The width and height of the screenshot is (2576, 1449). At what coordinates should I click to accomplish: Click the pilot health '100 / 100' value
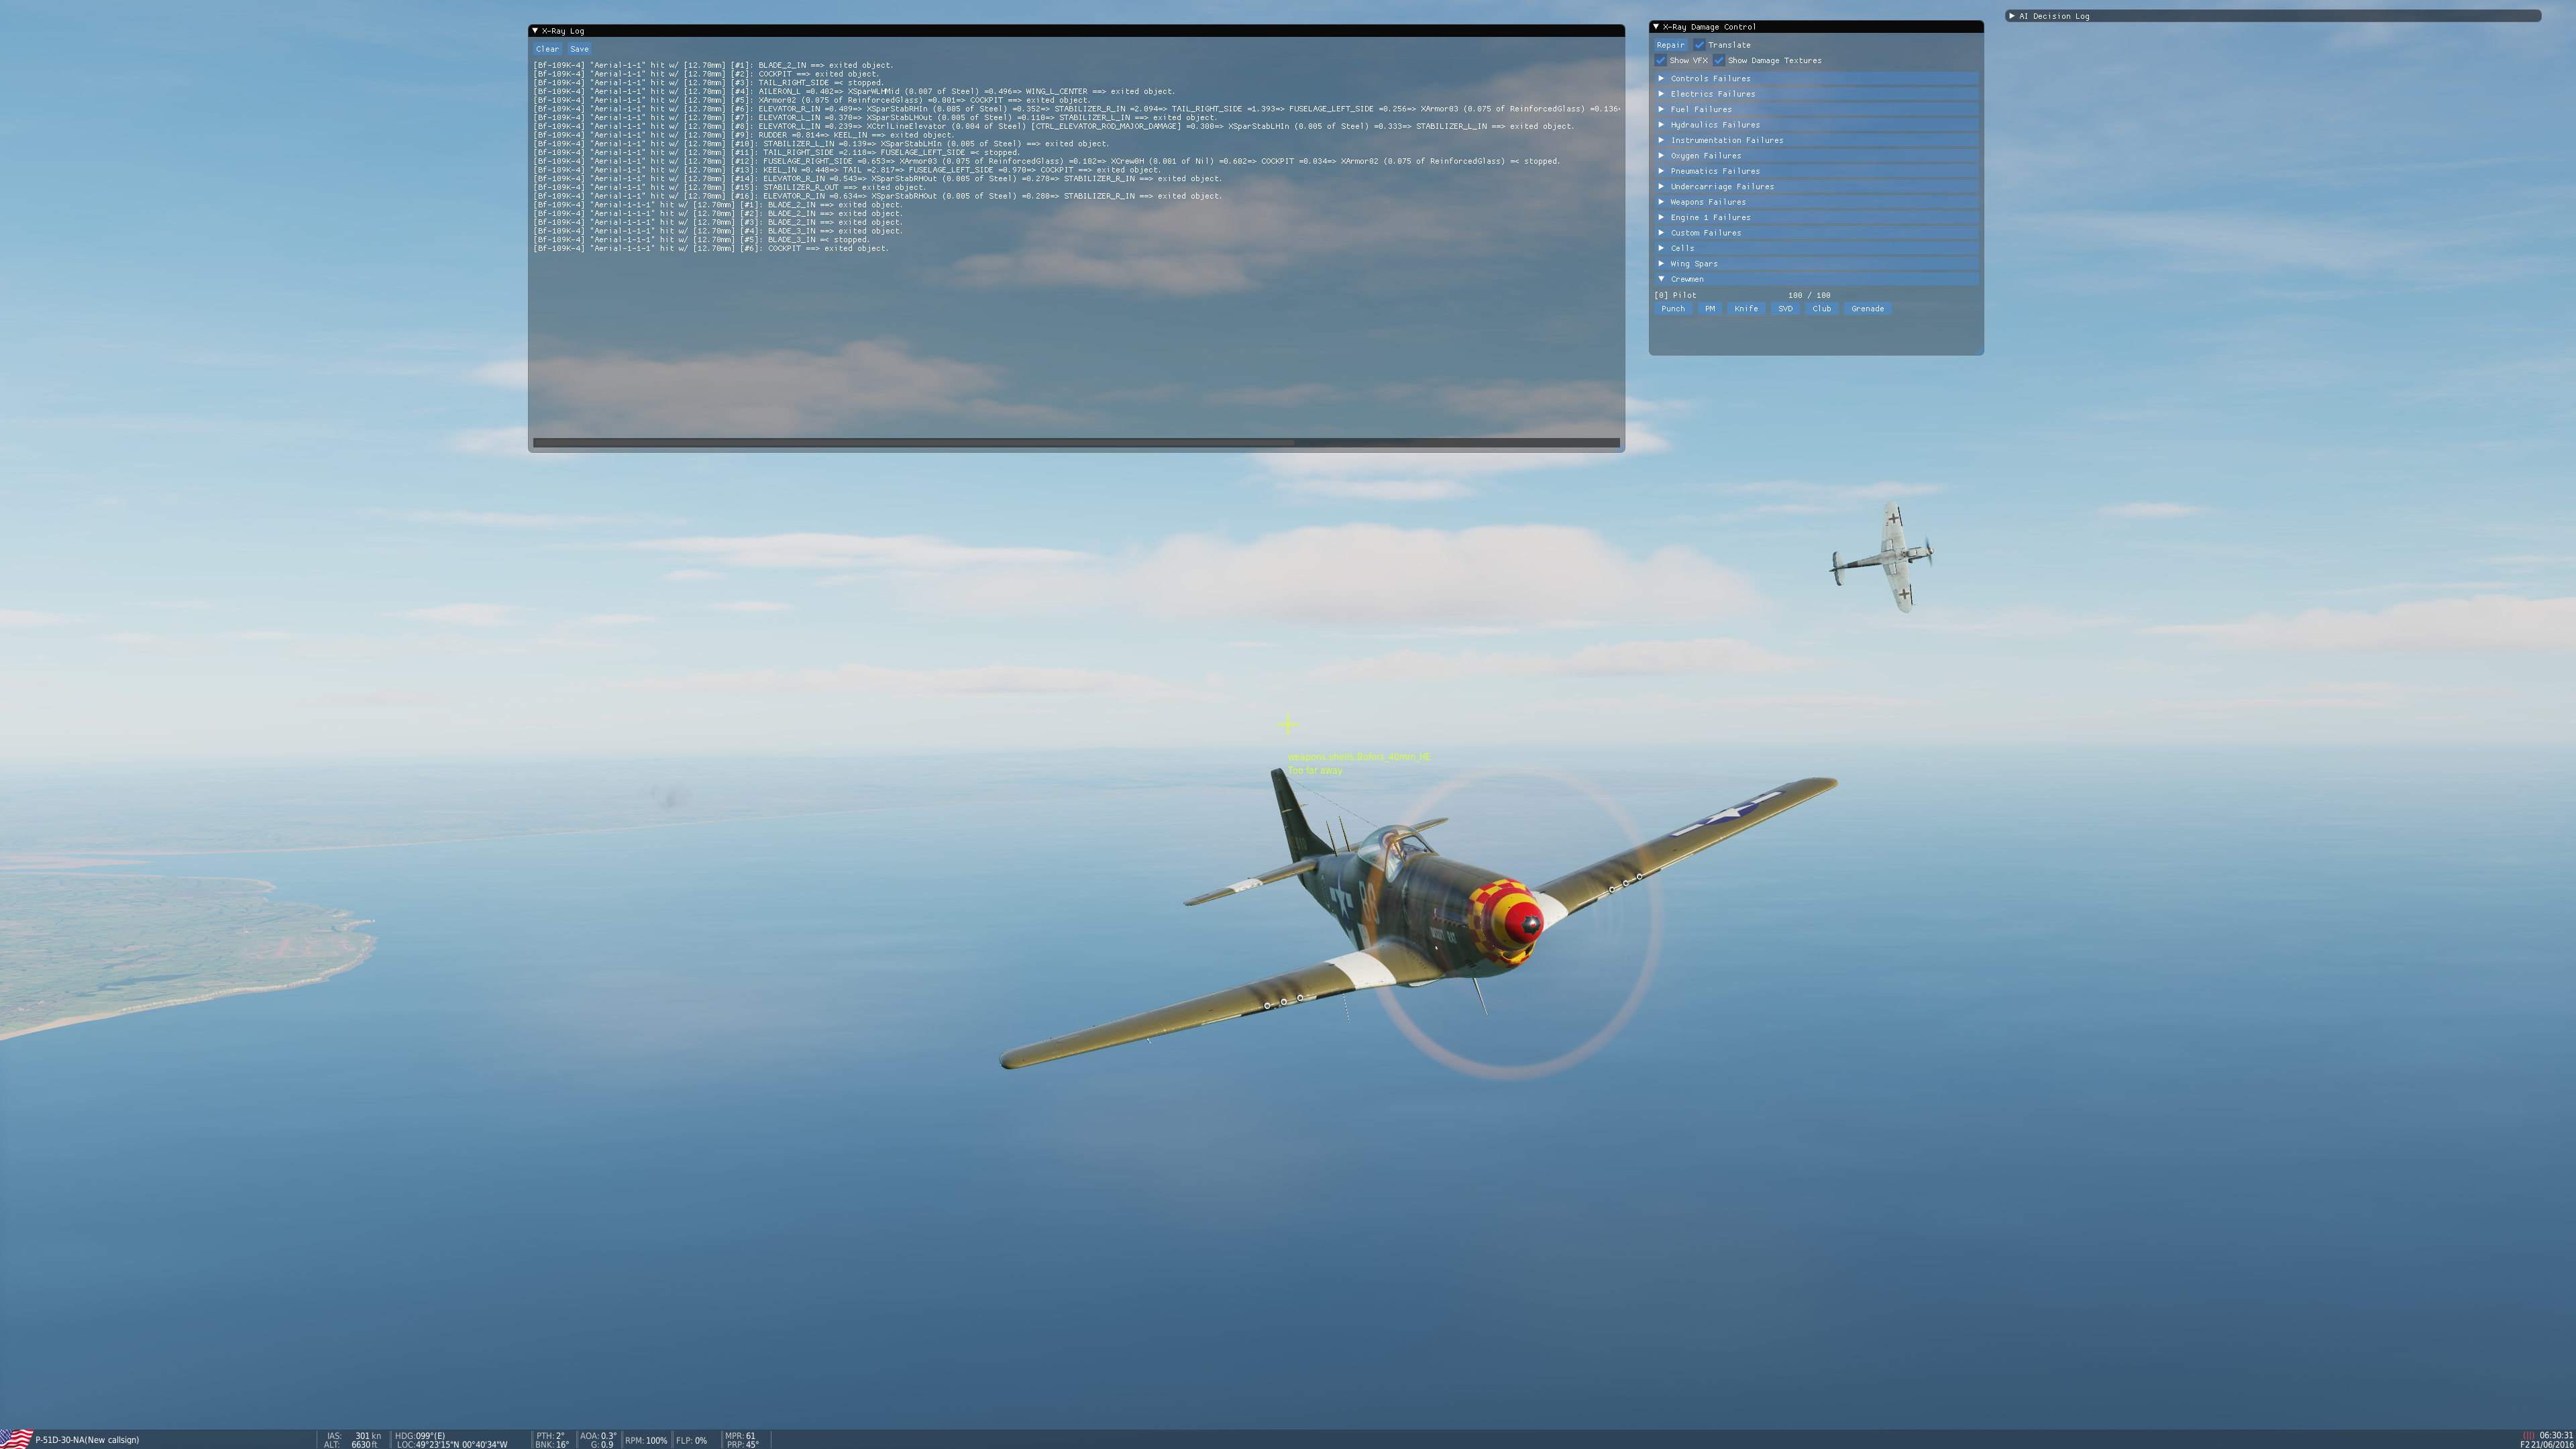1809,295
